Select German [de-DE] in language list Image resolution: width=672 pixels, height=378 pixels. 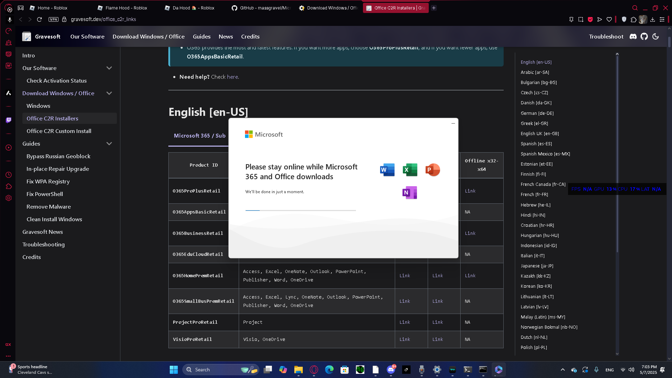537,113
